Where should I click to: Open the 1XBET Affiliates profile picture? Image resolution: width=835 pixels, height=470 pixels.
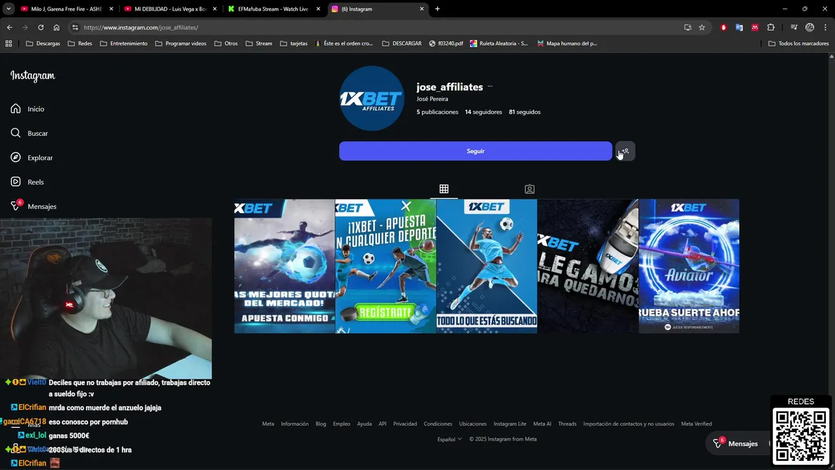coord(372,99)
